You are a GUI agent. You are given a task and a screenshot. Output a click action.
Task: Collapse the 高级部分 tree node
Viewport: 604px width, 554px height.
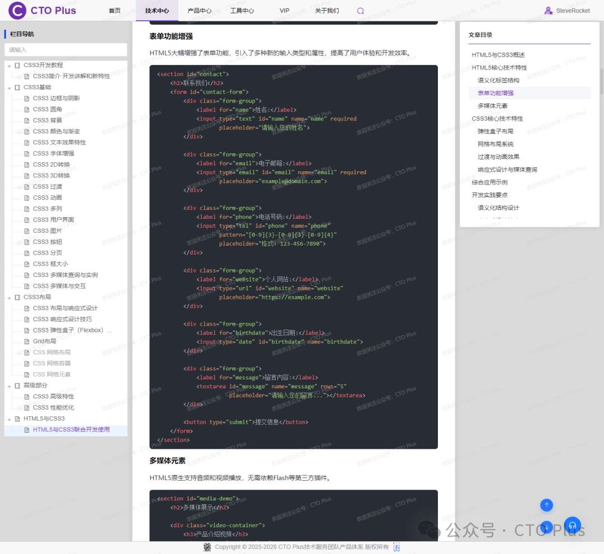point(10,386)
